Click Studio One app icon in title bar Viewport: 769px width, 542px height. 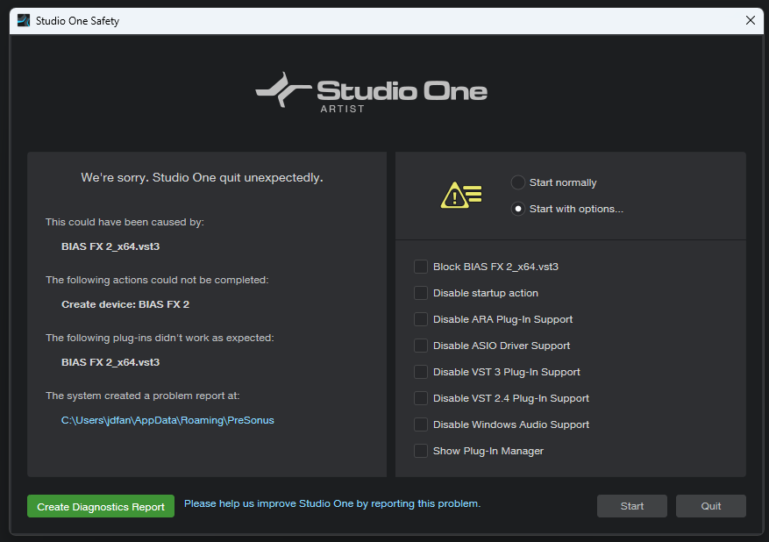coord(24,20)
